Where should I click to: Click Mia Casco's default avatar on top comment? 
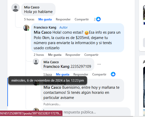pos(16,8)
